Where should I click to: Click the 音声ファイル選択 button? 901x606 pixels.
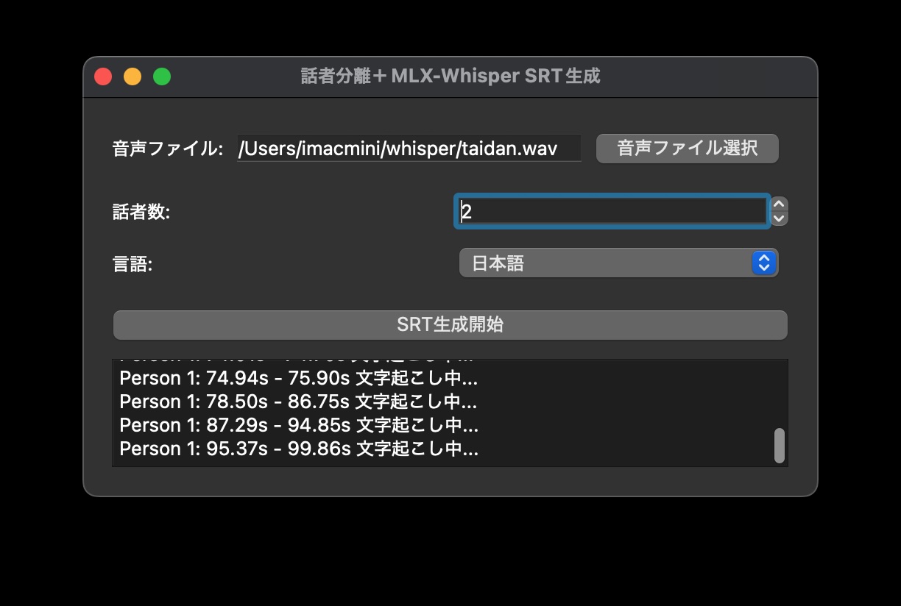(x=687, y=149)
